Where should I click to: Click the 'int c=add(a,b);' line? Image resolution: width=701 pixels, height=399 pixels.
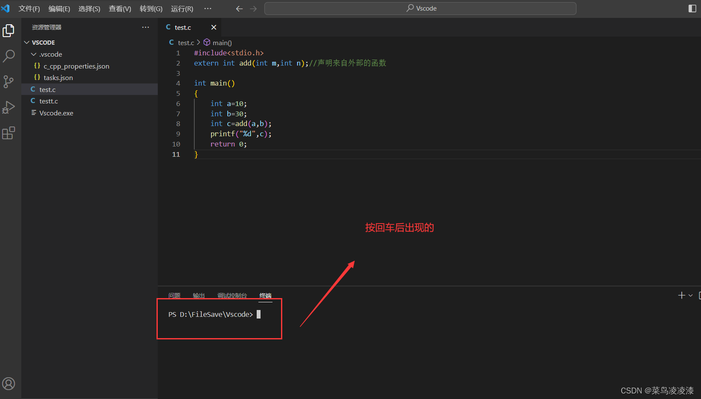coord(241,123)
